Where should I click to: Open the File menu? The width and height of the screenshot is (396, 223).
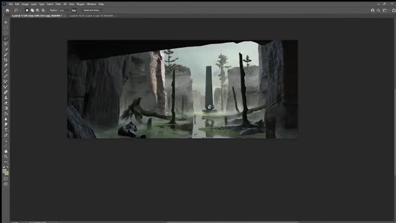(11, 4)
